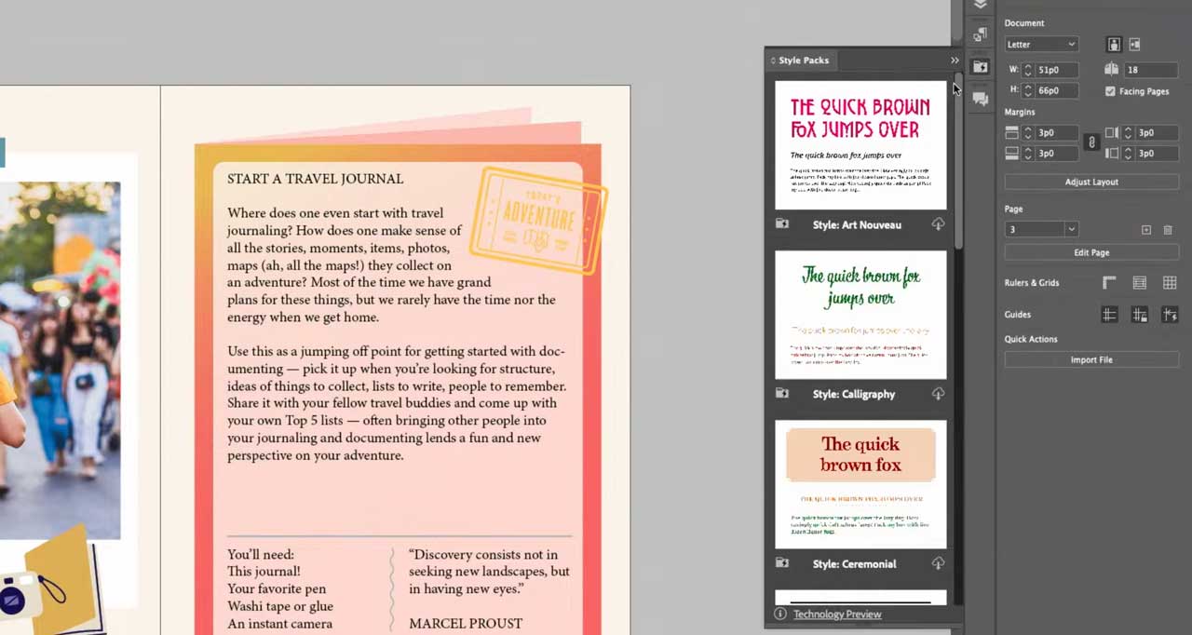Toggle the margins chain-link constraint icon

[1091, 142]
